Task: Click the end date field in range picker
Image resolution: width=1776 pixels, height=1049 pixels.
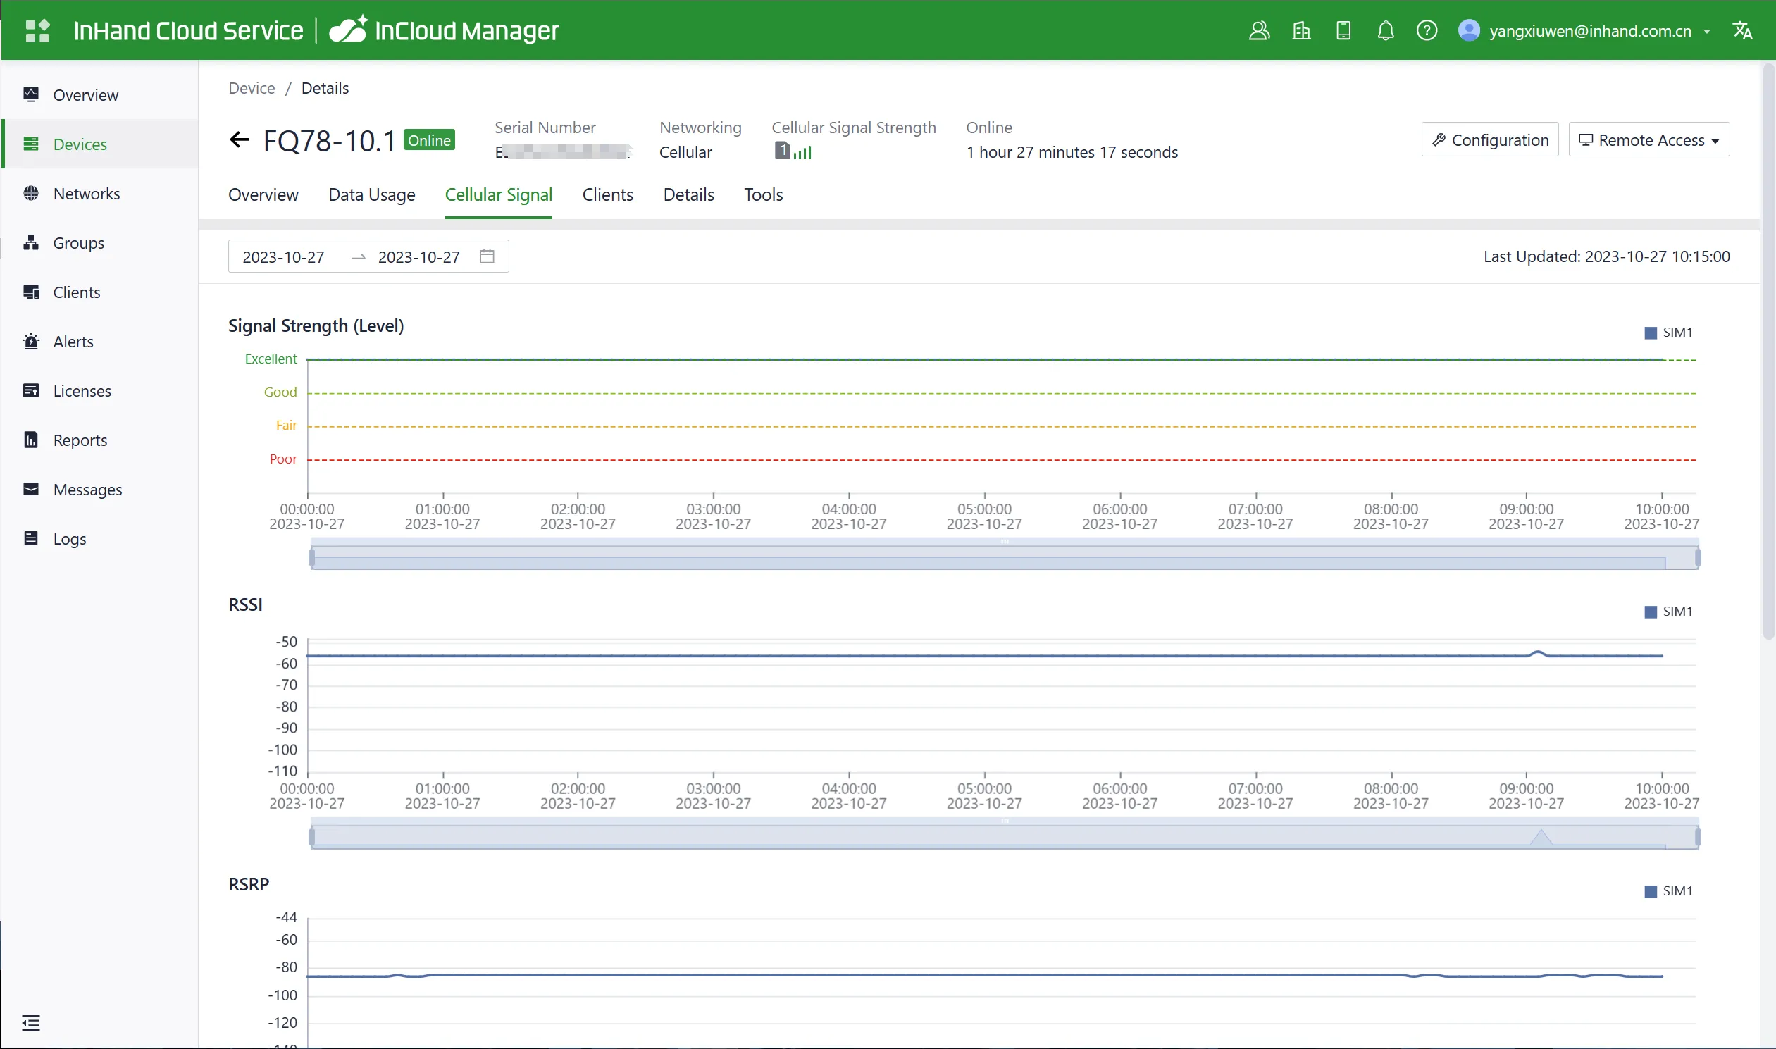Action: point(419,256)
